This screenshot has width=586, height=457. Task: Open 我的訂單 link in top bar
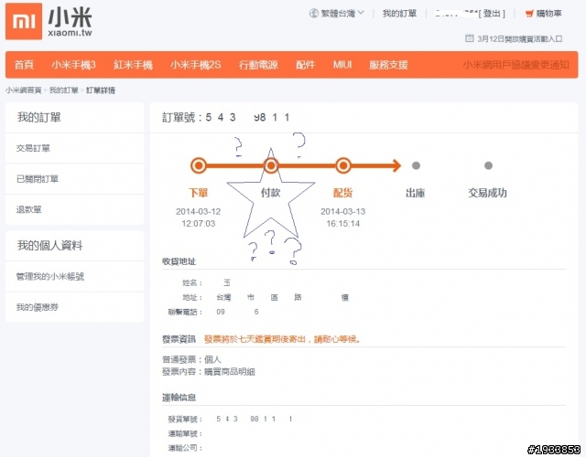[399, 14]
